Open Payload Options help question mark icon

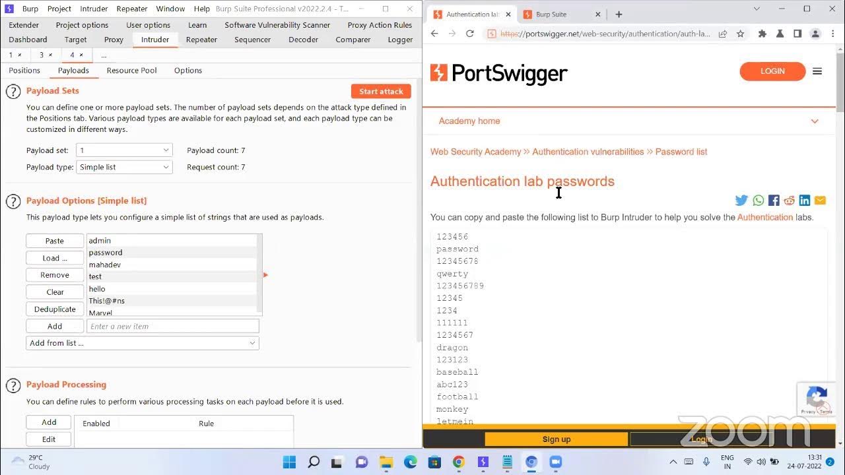pyautogui.click(x=13, y=201)
